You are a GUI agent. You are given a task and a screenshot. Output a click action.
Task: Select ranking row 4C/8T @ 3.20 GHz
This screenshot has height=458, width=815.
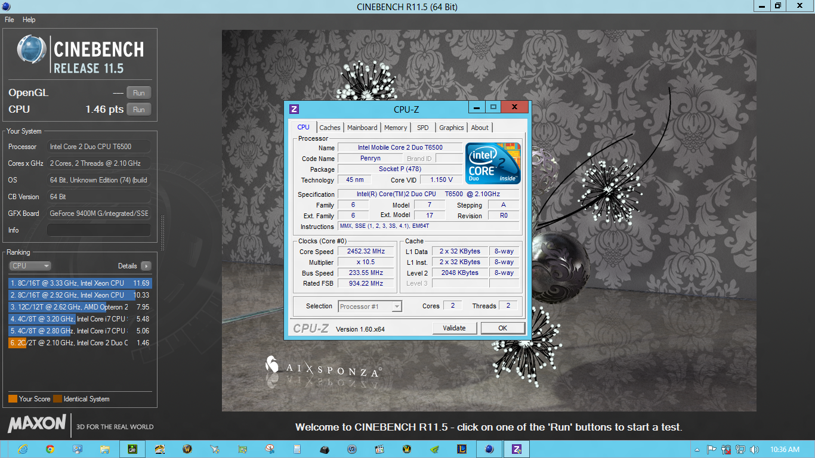[80, 319]
